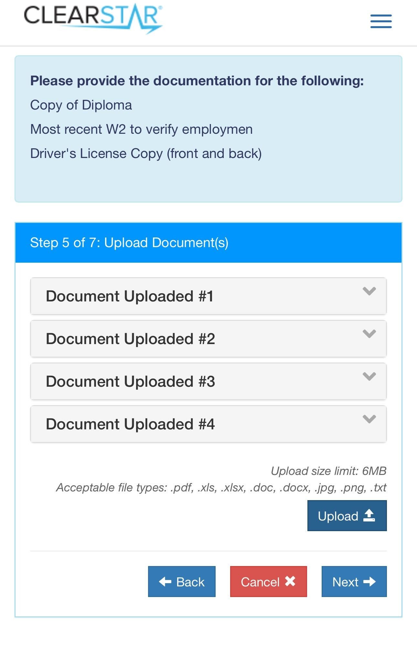Go back using the Back button

[x=181, y=581]
